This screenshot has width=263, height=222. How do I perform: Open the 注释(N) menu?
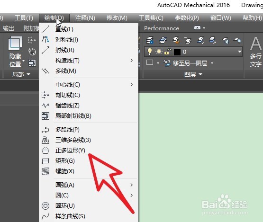click(x=85, y=18)
